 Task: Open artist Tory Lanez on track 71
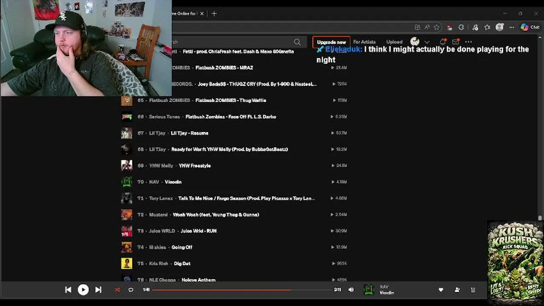161,198
